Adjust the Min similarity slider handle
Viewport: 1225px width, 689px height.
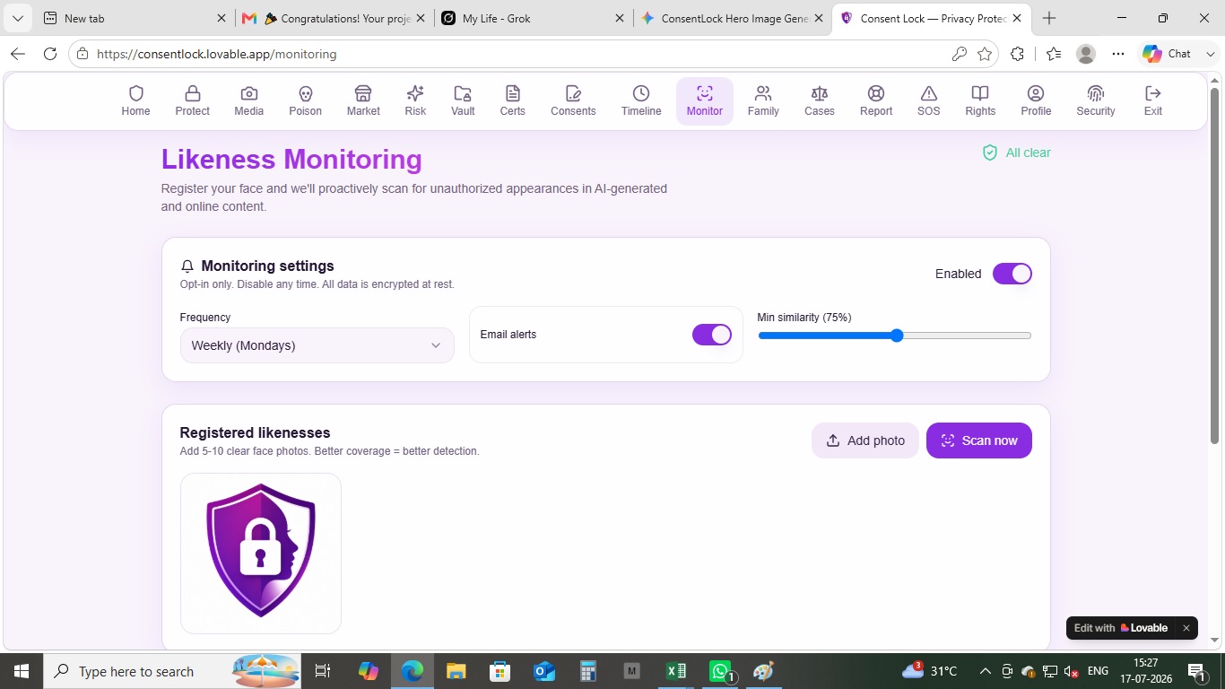click(x=897, y=336)
